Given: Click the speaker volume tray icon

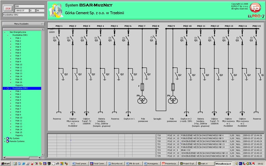Looking at the screenshot, I should click(x=237, y=163).
